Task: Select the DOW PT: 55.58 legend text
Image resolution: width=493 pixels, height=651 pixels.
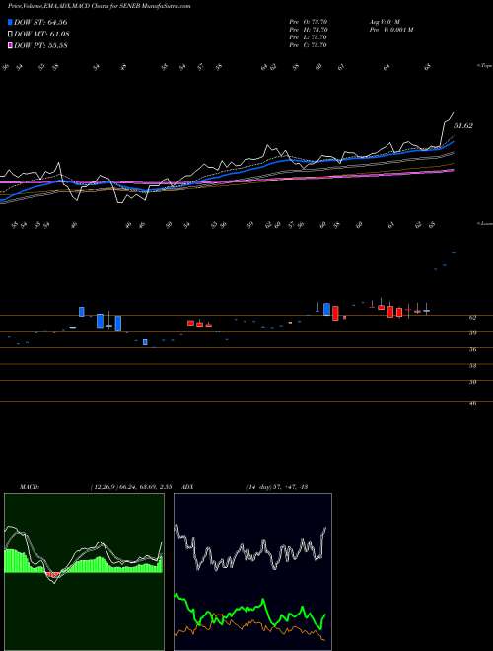Action: click(40, 45)
